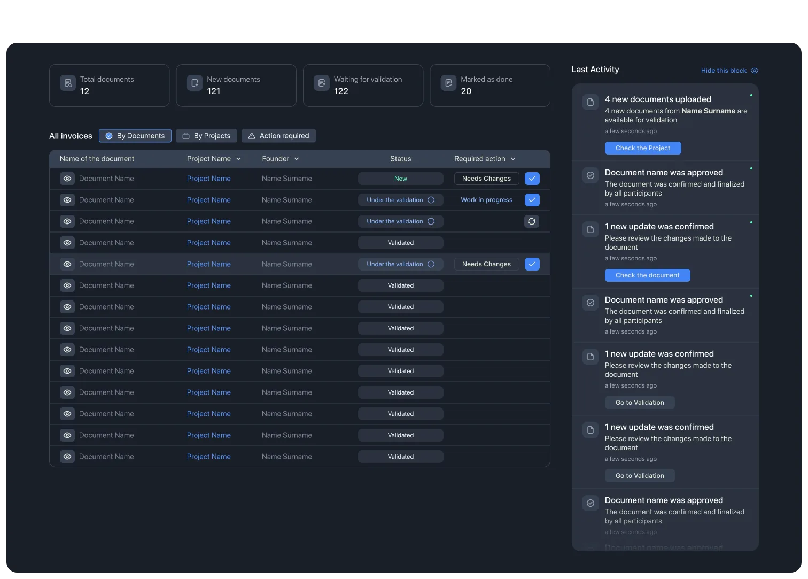Click the New documents card icon
The width and height of the screenshot is (808, 579).
click(195, 83)
